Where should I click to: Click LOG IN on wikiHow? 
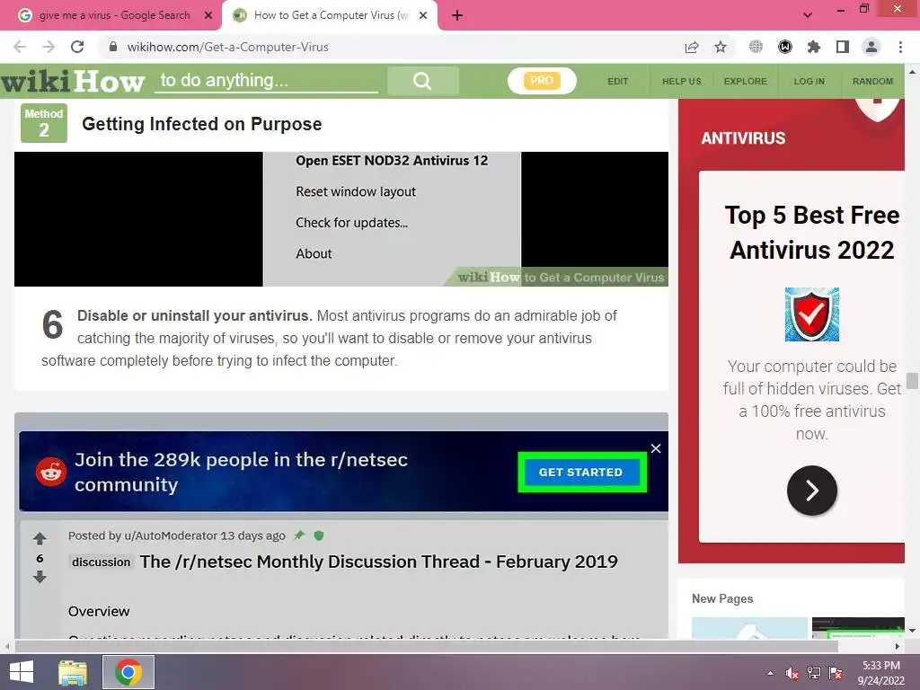click(809, 82)
